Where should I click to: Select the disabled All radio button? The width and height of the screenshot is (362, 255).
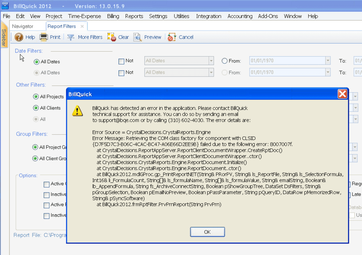pos(36,119)
